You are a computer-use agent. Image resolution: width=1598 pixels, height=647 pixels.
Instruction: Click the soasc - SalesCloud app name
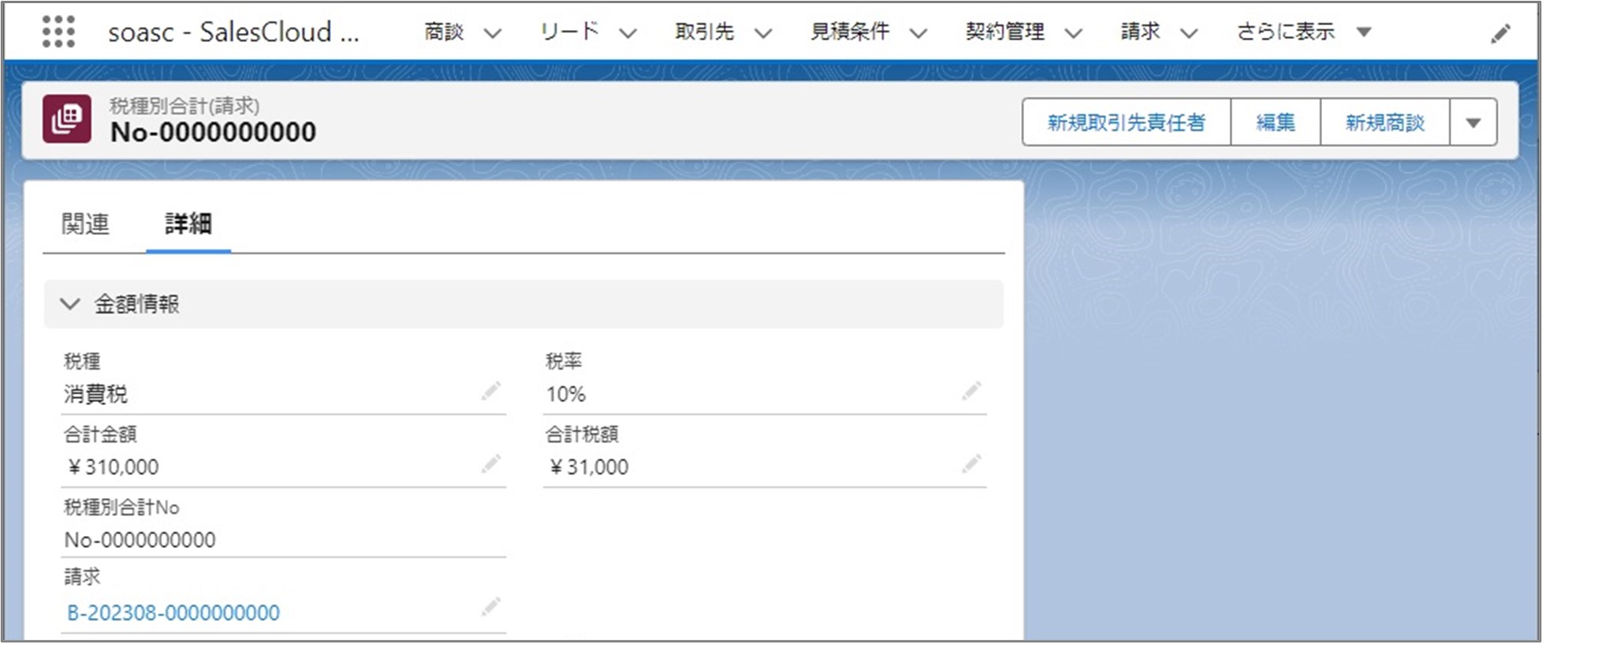[233, 32]
